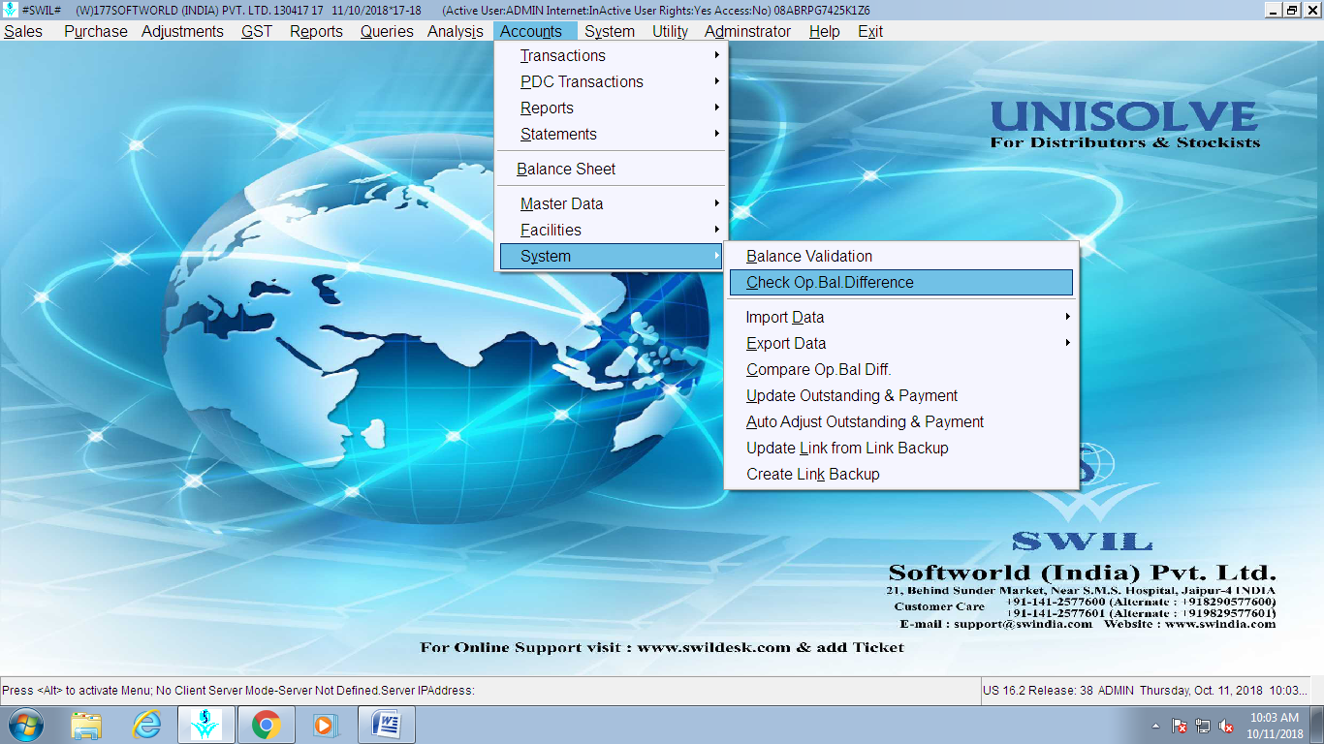Open the GST menu
The height and width of the screenshot is (744, 1324).
point(257,31)
